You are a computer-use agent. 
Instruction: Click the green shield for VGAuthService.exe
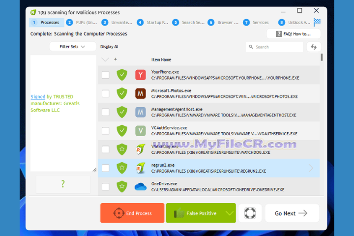tap(122, 131)
